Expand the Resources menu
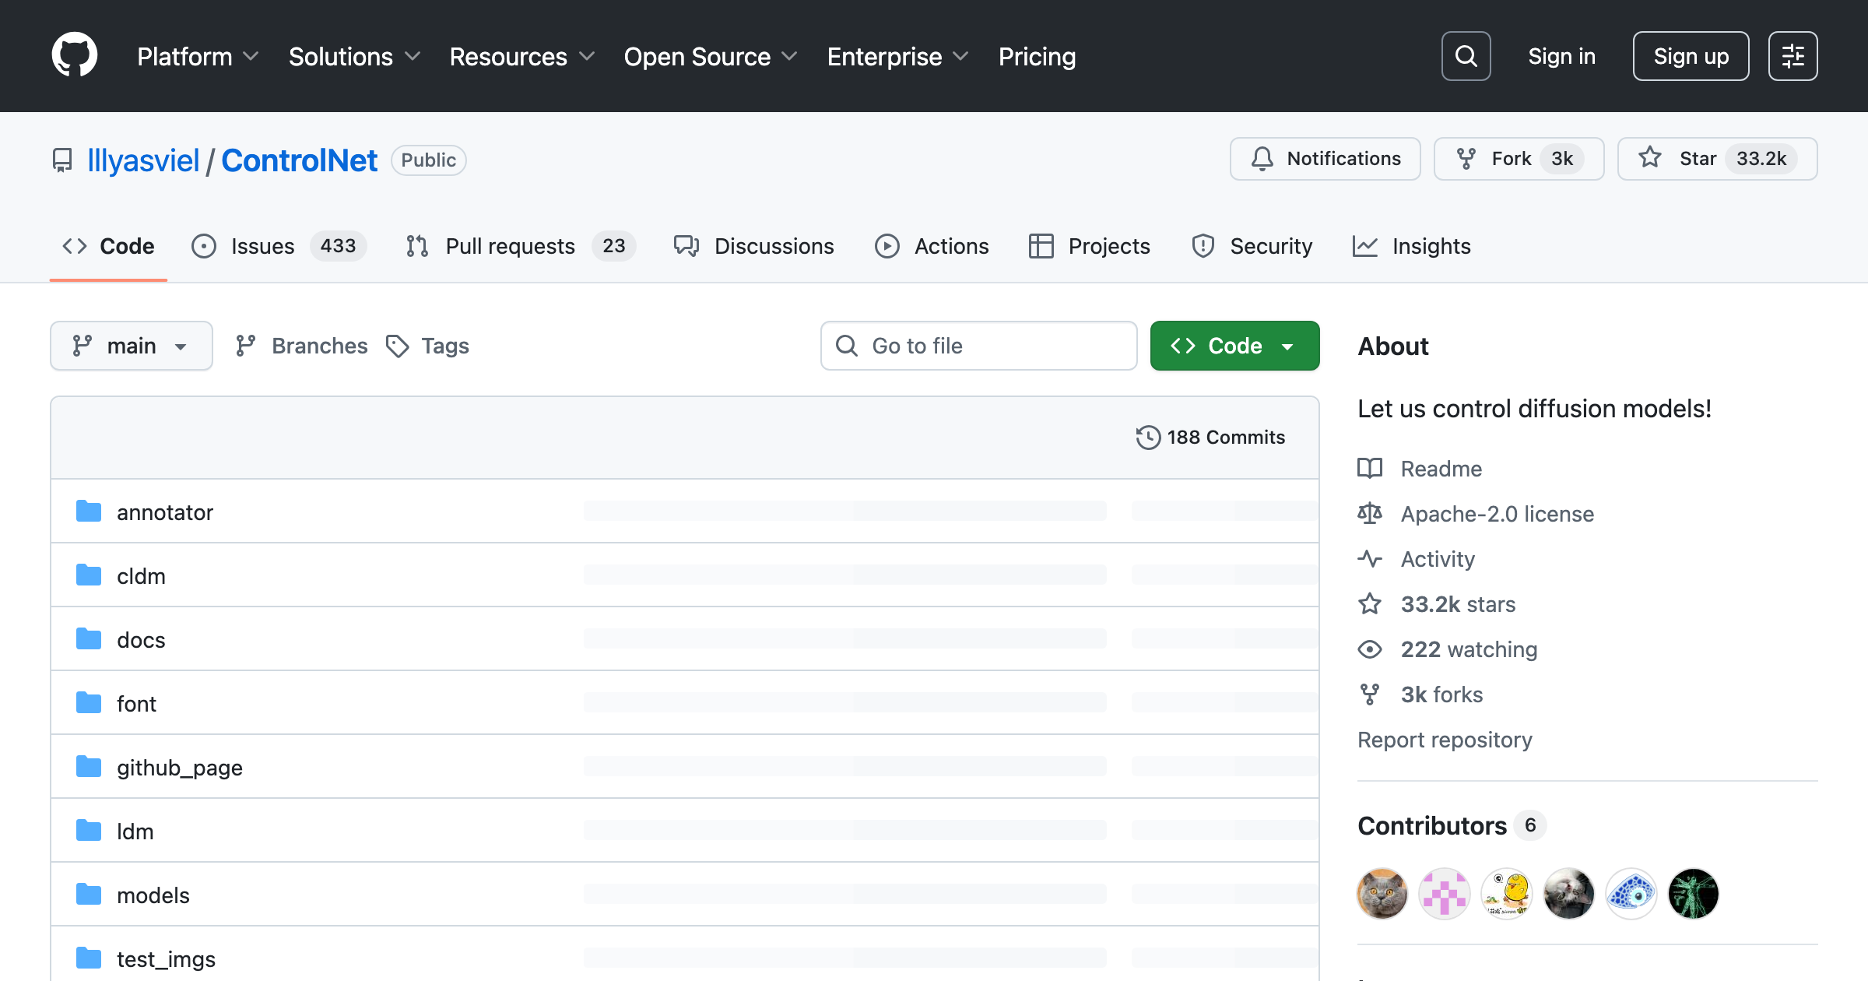 click(x=521, y=56)
